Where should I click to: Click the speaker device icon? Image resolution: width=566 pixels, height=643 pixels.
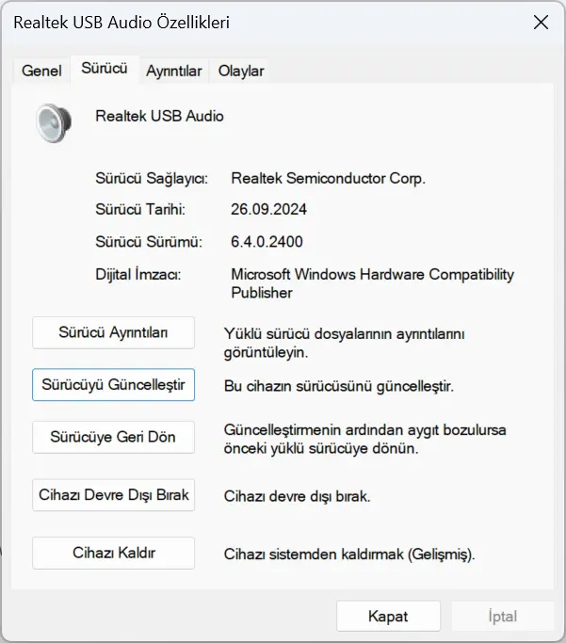pyautogui.click(x=54, y=123)
